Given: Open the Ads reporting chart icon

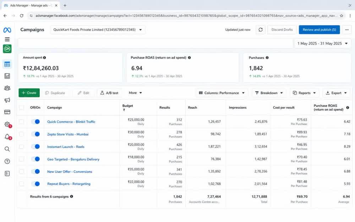Looking at the screenshot, I should point(7,76).
